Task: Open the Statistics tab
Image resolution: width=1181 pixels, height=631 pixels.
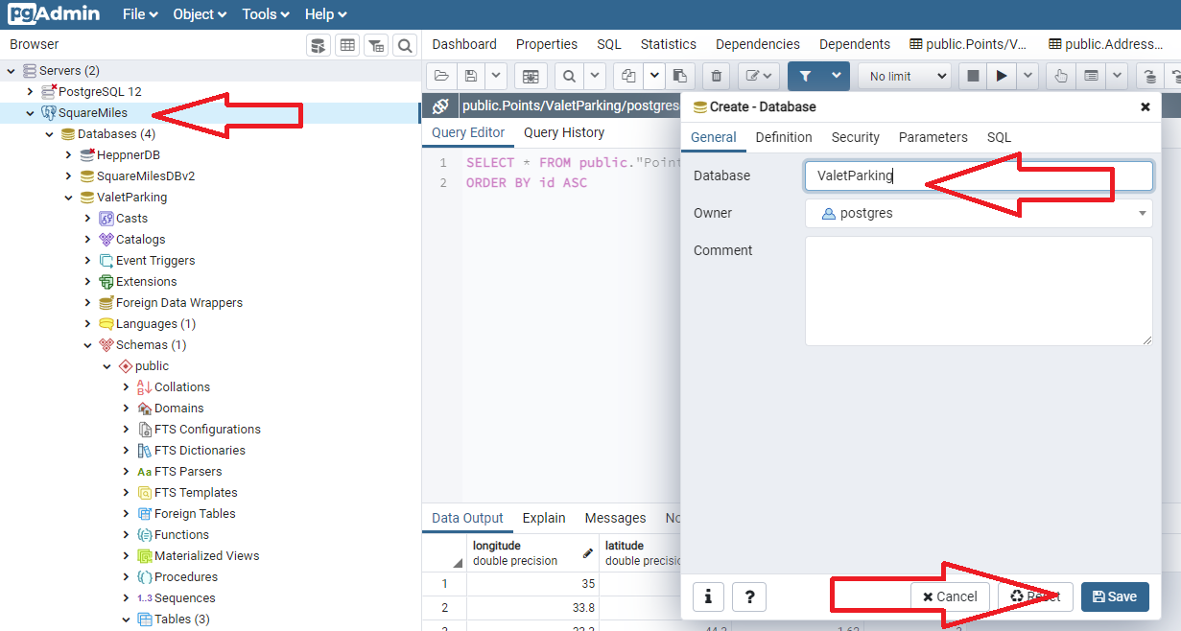Action: [669, 44]
